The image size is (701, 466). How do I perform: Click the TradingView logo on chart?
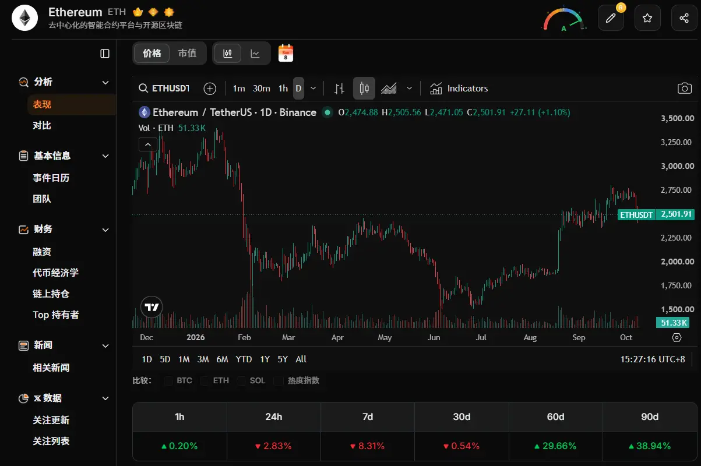pos(152,307)
